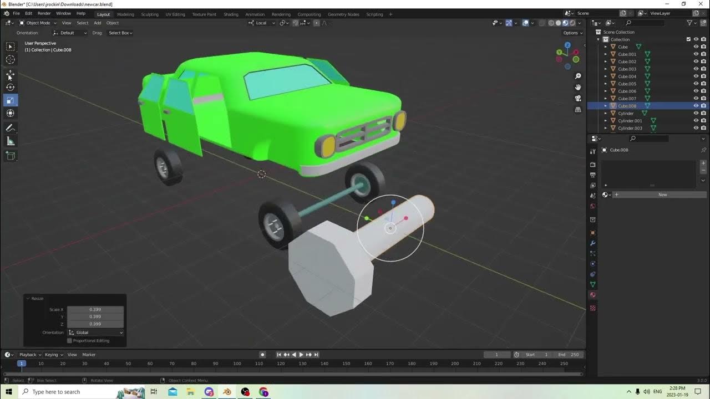Switch to the Modeling workspace tab
The height and width of the screenshot is (399, 710).
[125, 14]
